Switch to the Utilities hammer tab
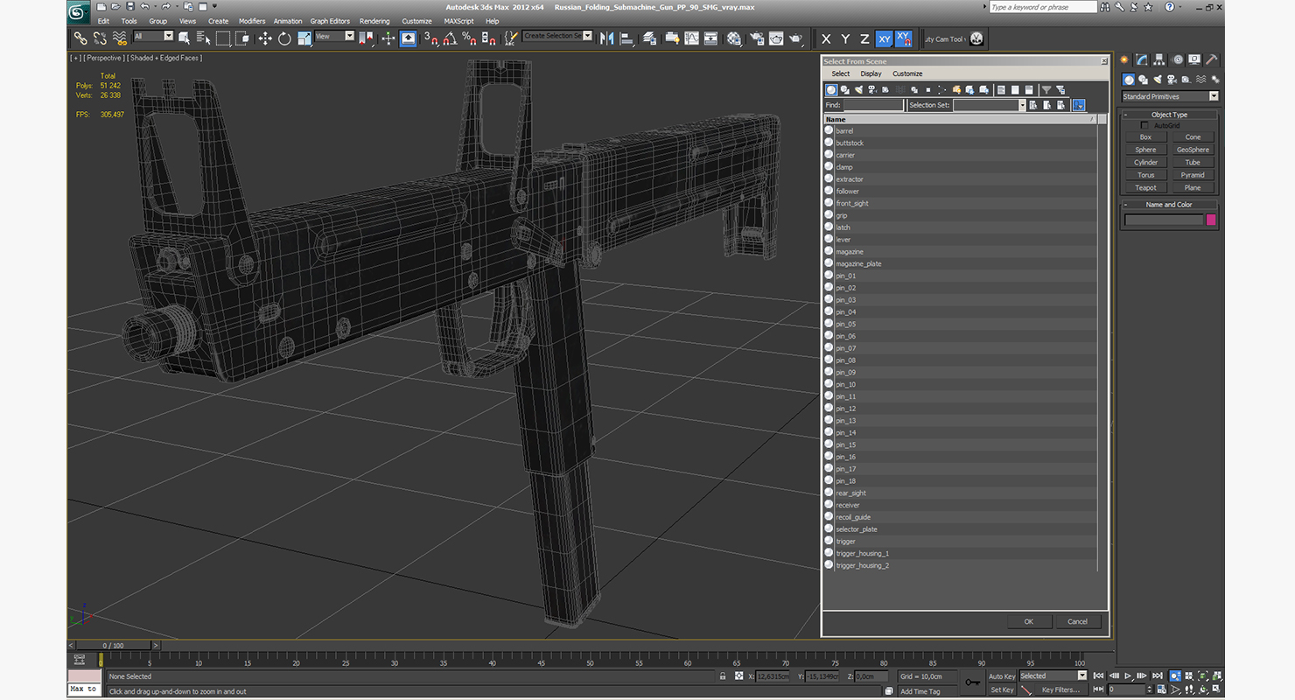 click(1212, 59)
